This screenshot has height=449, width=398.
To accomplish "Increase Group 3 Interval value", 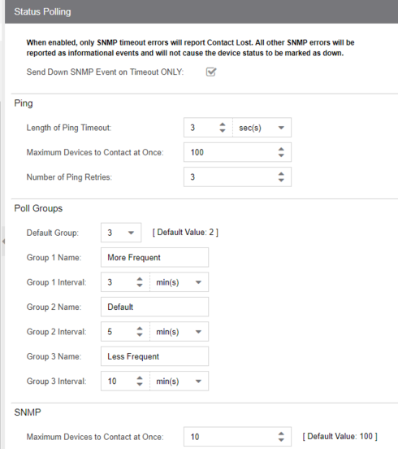I will (x=140, y=378).
